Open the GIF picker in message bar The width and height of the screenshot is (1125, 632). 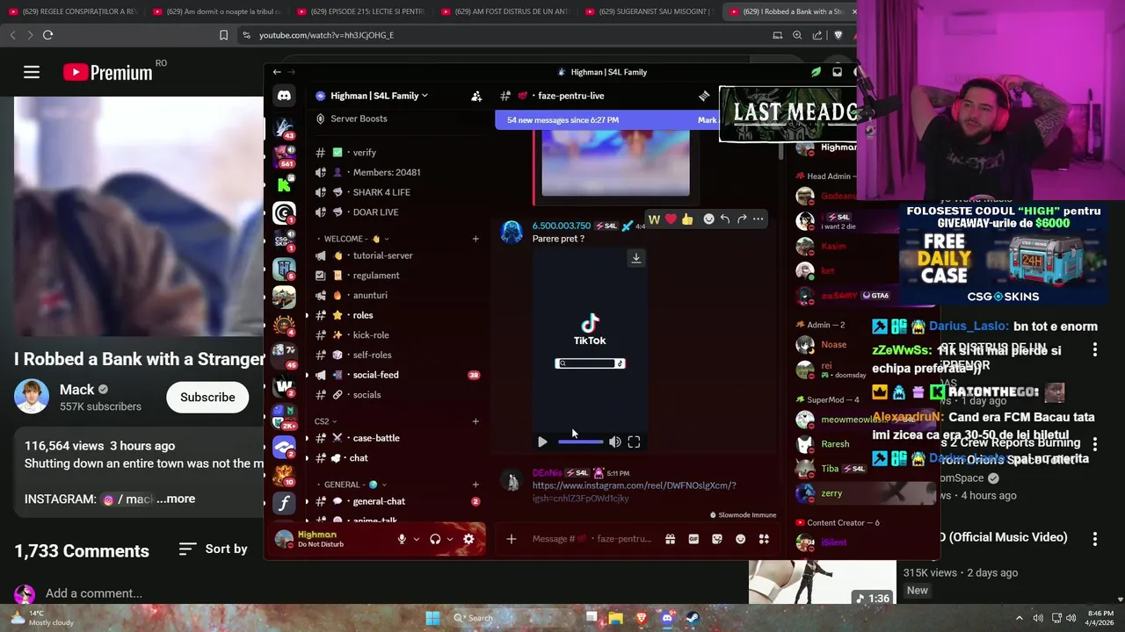pos(693,539)
